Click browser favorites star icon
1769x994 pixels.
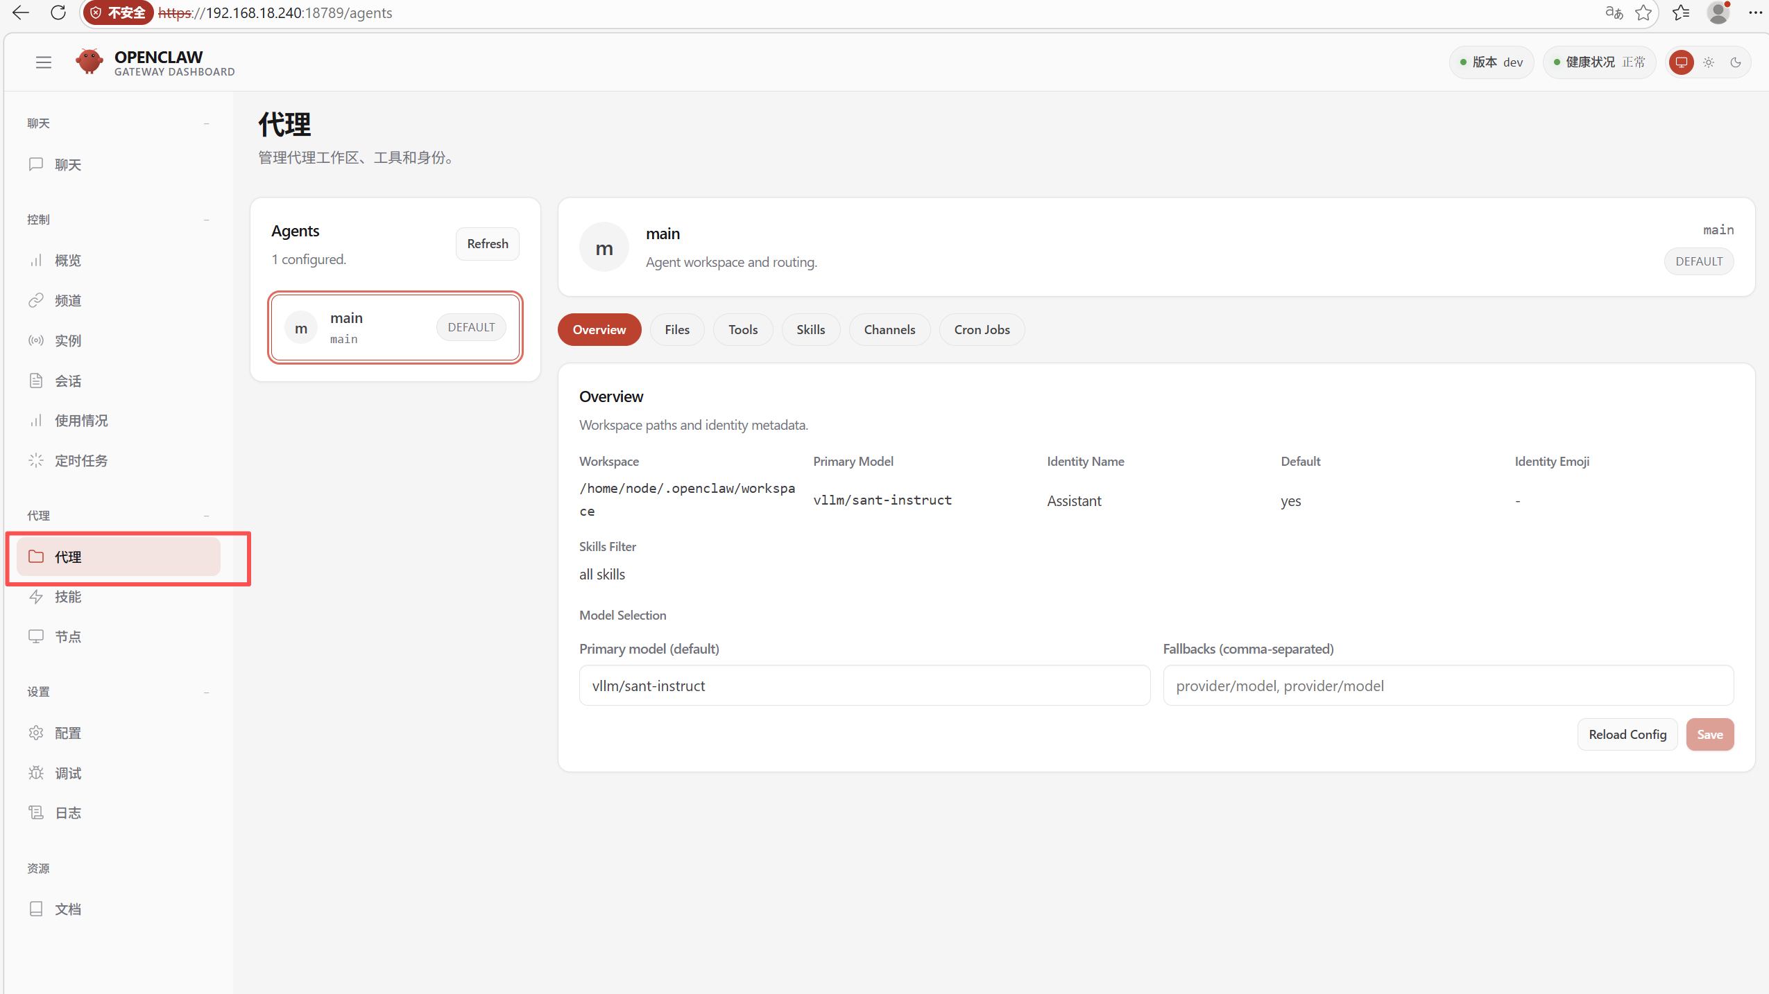1643,12
